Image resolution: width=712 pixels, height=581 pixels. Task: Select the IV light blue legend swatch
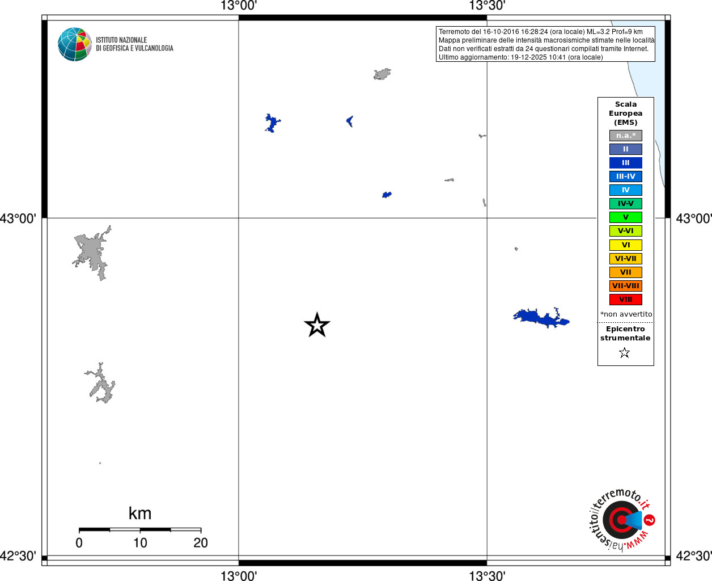point(626,190)
